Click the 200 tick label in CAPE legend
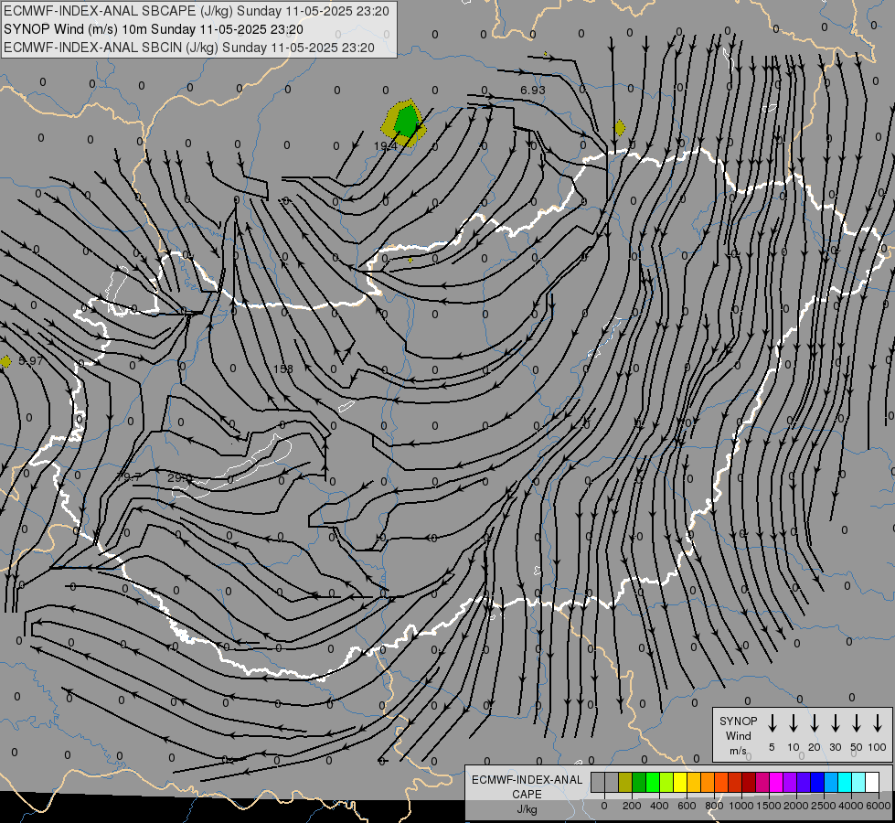This screenshot has height=823, width=895. click(x=632, y=806)
